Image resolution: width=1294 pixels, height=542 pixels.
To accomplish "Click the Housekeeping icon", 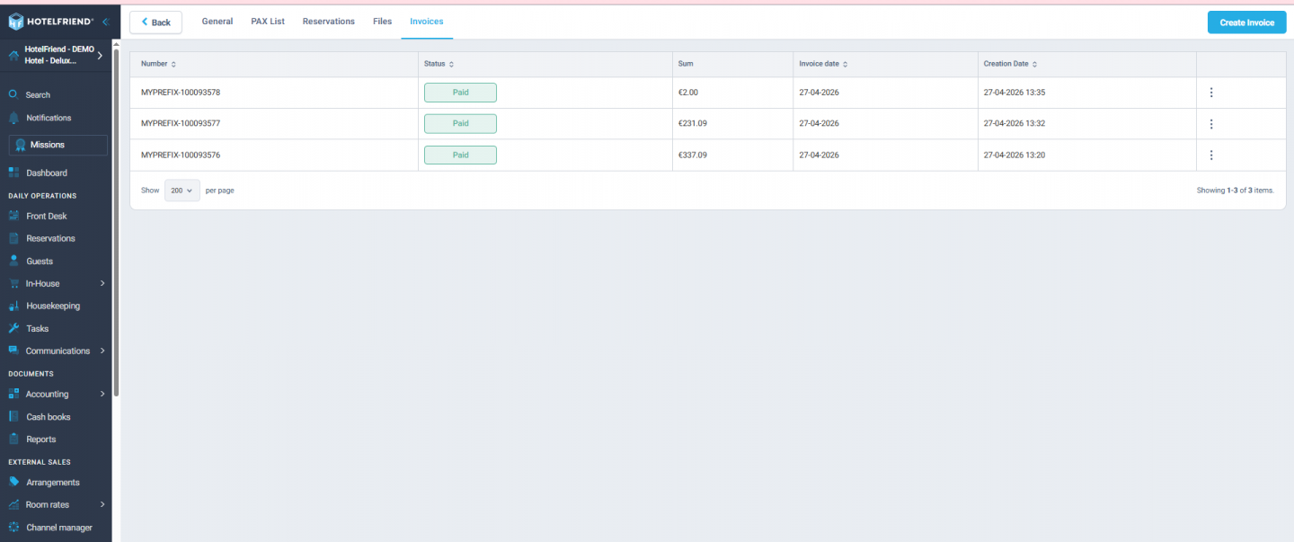I will 14,306.
